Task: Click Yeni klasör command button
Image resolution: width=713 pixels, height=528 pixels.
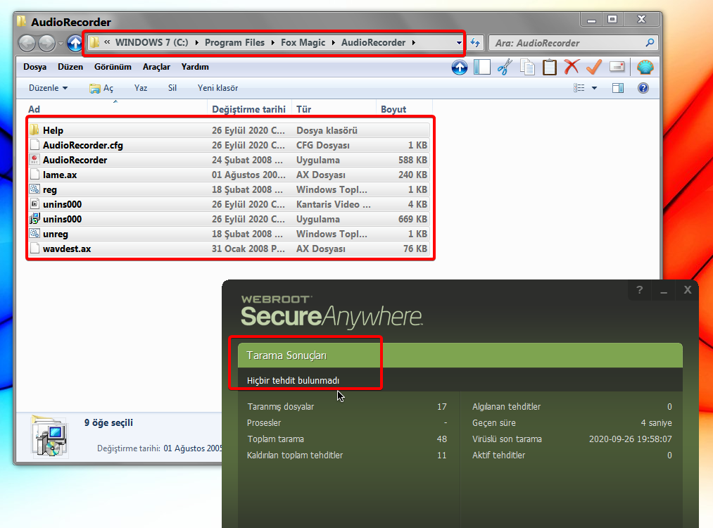Action: click(217, 88)
